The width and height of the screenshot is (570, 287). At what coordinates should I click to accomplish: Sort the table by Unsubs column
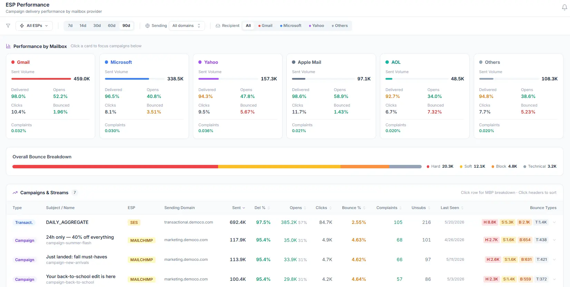(421, 208)
